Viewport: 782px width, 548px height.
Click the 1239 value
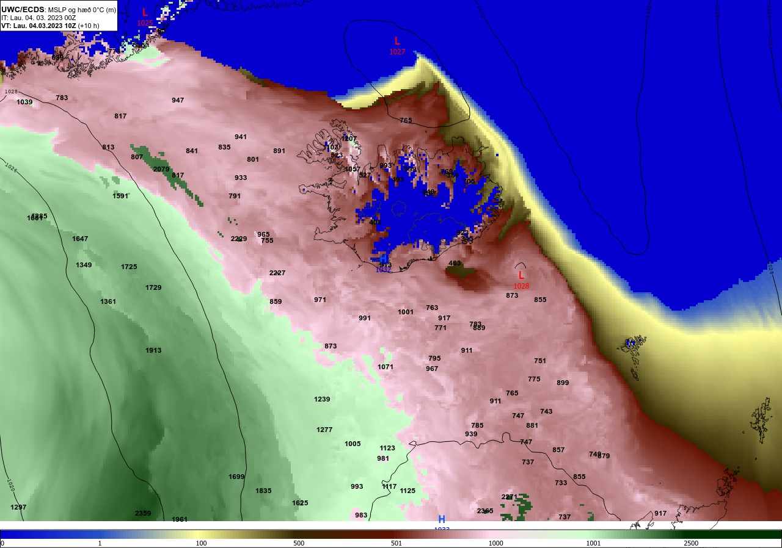(322, 399)
